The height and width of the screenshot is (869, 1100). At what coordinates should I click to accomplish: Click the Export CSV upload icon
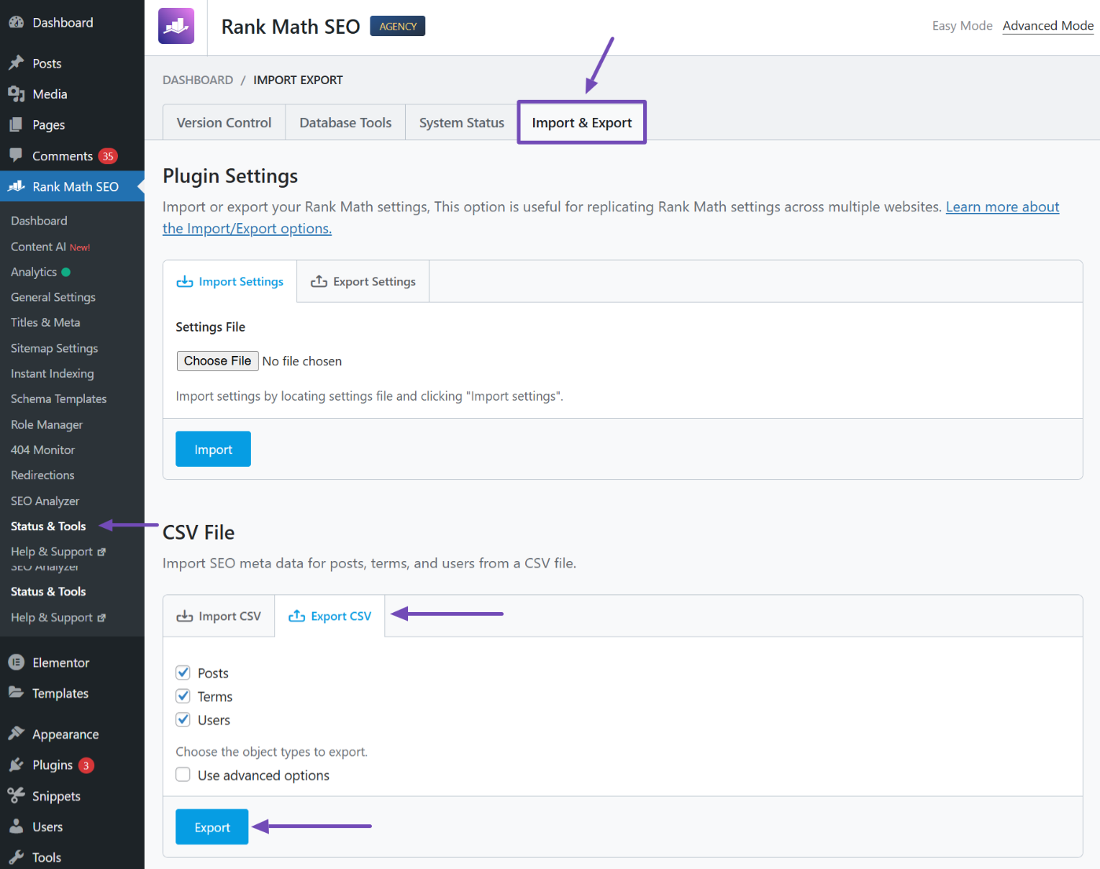point(297,616)
